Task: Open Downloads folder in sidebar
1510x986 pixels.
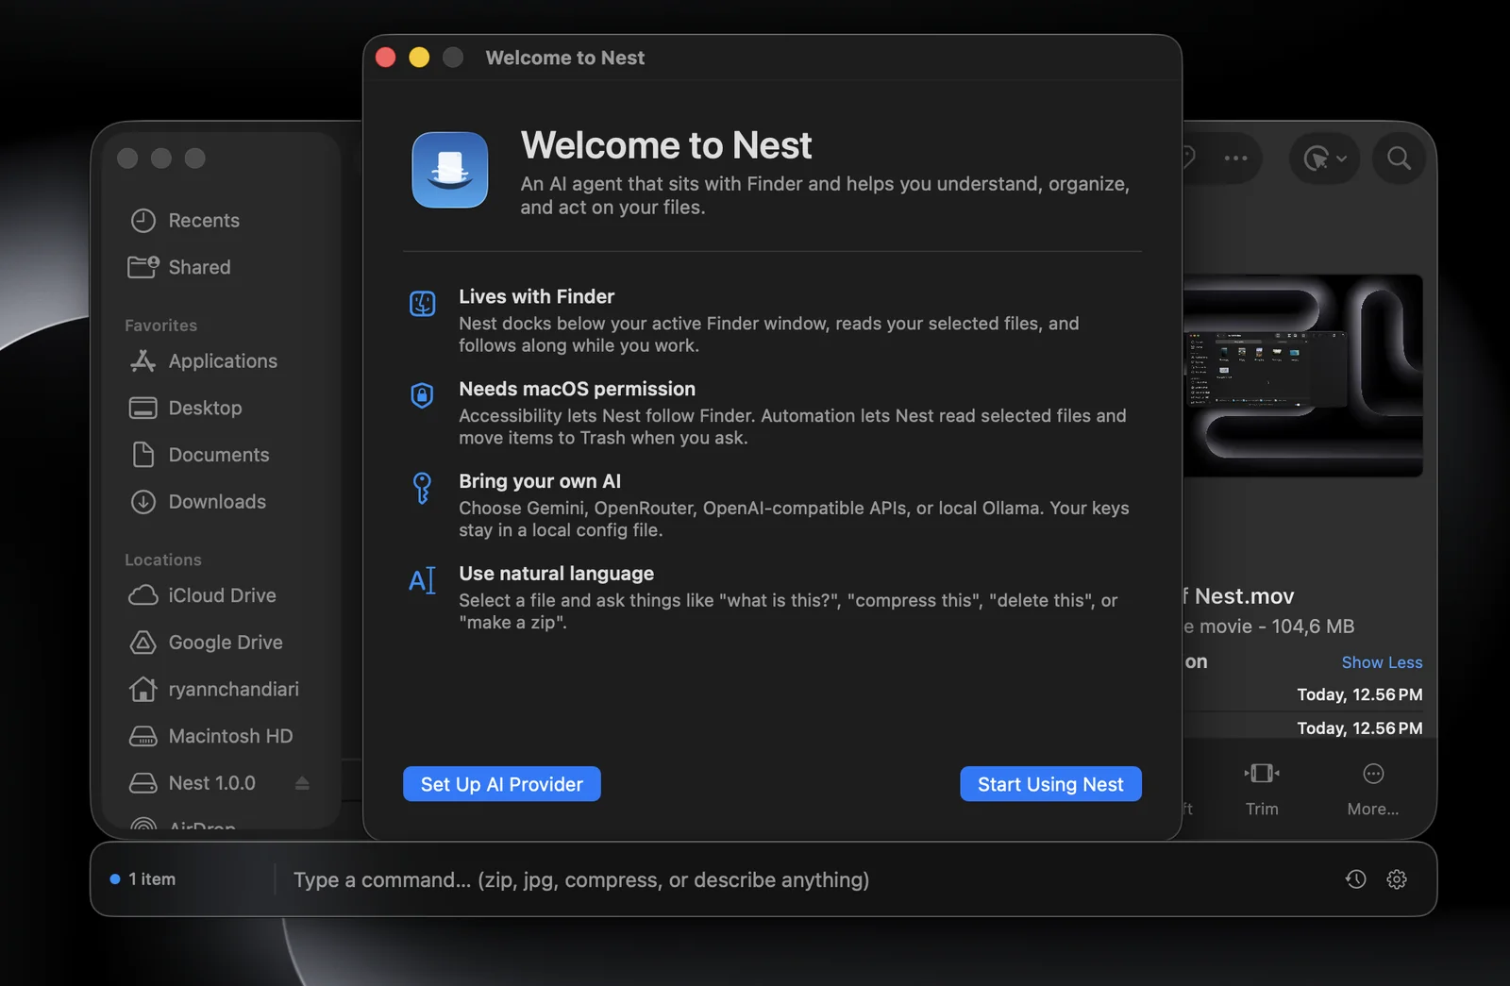Action: [198, 502]
